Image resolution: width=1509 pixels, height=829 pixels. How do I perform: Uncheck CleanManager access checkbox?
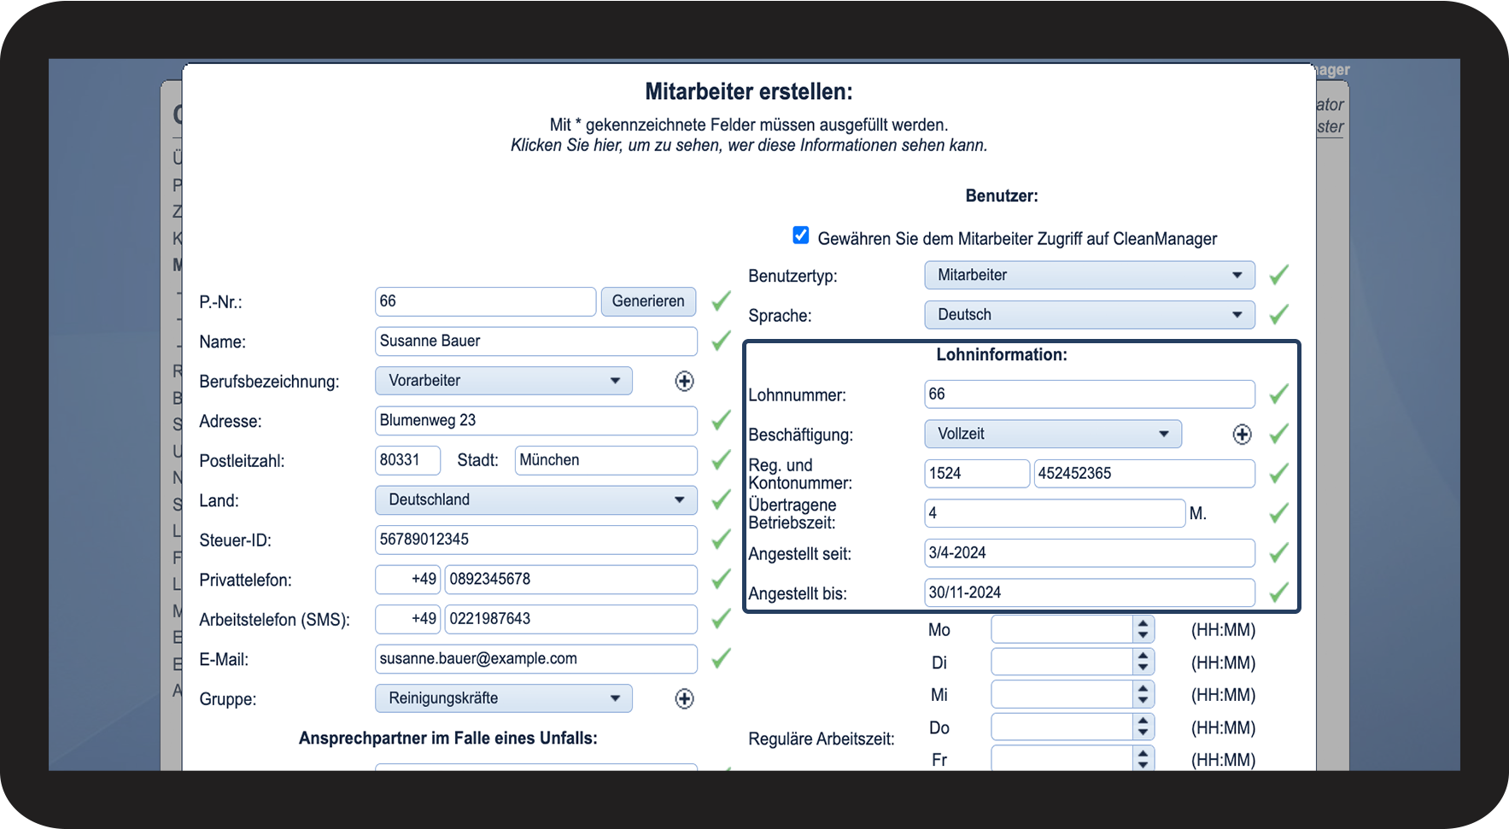coord(800,236)
